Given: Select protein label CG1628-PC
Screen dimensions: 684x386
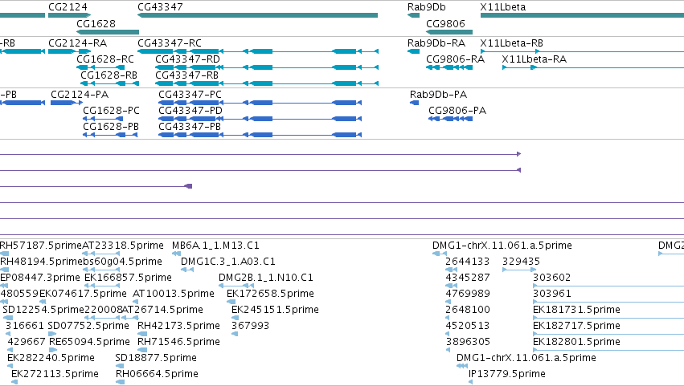Looking at the screenshot, I should pos(111,110).
